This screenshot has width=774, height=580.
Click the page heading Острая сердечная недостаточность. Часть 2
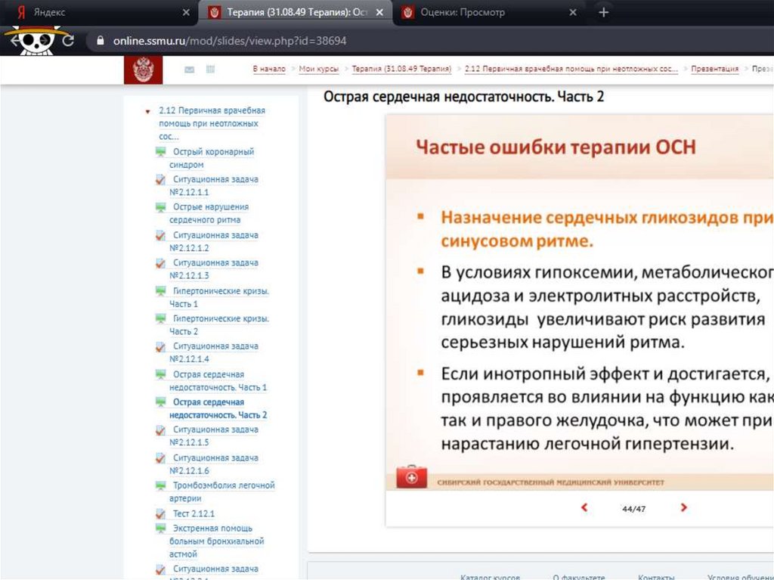[463, 96]
